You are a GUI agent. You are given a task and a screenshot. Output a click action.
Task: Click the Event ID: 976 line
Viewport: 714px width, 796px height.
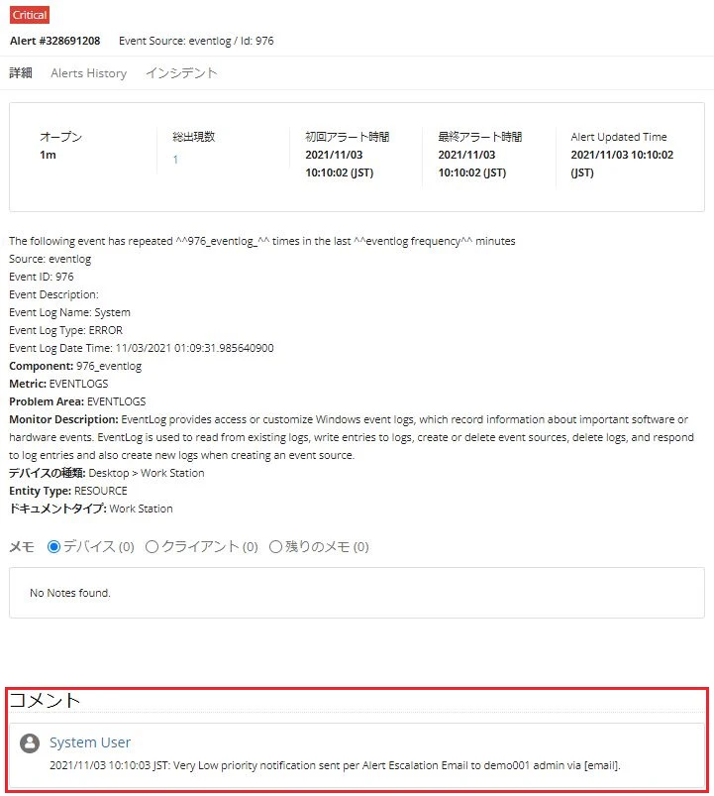point(42,277)
